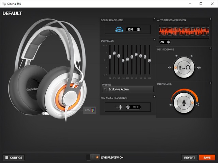Open the Equalizer help question mark
This screenshot has width=218, height=163.
(154, 40)
